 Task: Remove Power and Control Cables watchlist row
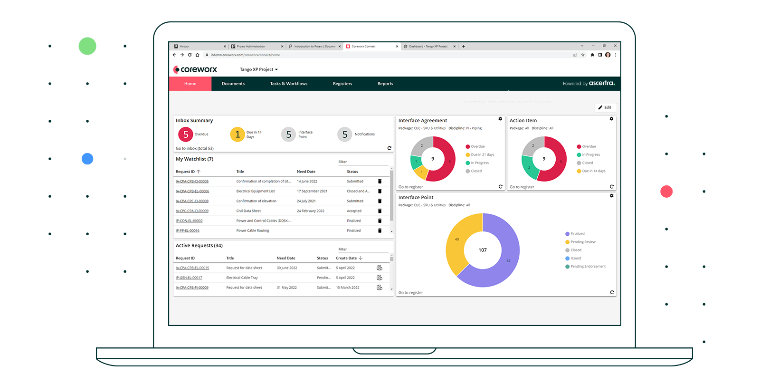(x=380, y=221)
